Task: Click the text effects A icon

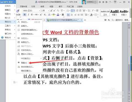Action: coord(49,15)
